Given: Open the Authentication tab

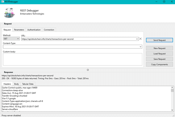Looking at the screenshot, I should [34, 30].
